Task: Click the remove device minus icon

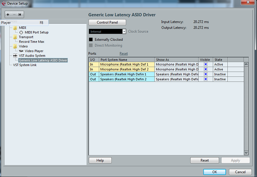Action: [x=14, y=14]
